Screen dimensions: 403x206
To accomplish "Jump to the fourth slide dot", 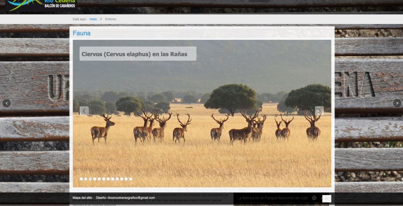I will tap(95, 179).
